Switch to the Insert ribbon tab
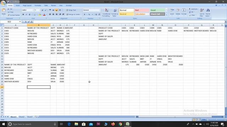Viewport: 227px width, 127px height. click(18, 6)
